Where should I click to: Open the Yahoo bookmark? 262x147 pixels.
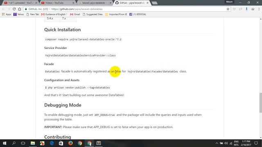tap(18, 14)
